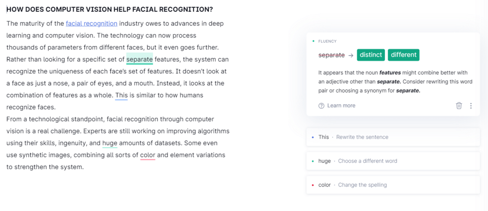Select the blue-underlined word "This" in the text

[122, 95]
